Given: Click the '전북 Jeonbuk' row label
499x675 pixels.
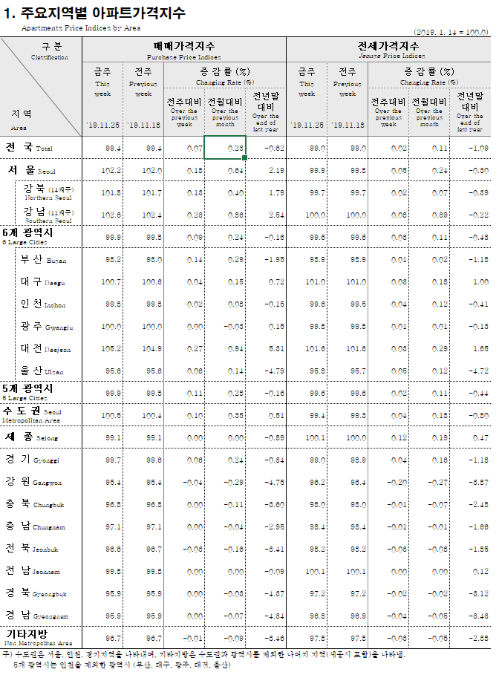Looking at the screenshot, I should (32, 549).
